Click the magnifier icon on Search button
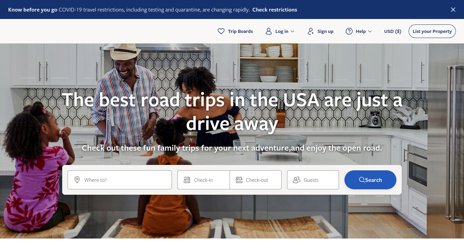This screenshot has width=464, height=247. tap(362, 180)
